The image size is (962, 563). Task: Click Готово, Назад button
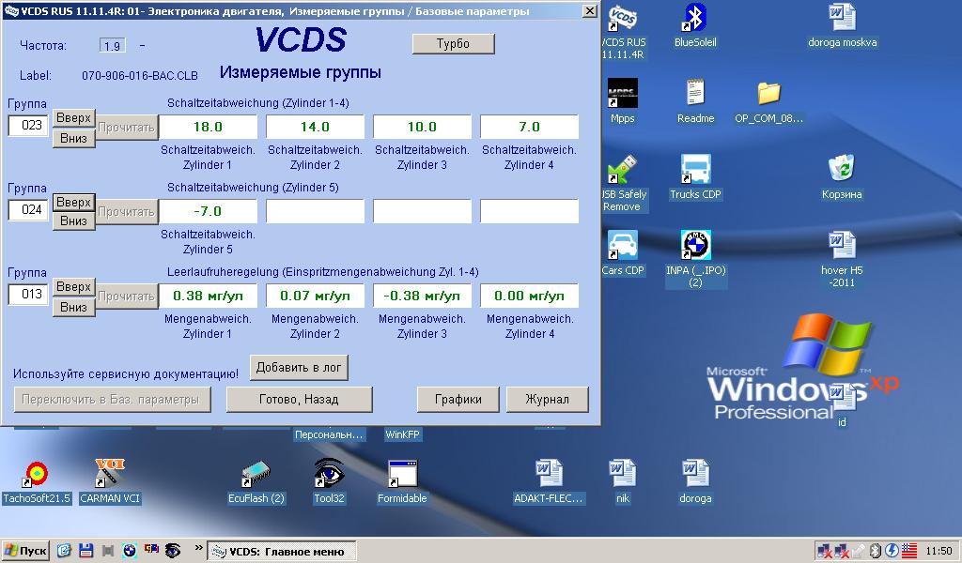pos(300,400)
